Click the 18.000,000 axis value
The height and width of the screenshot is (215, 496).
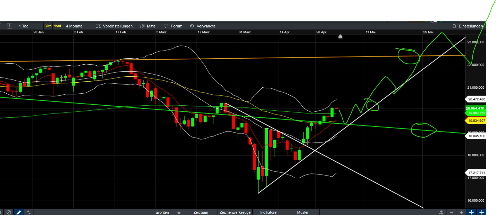tap(476, 155)
